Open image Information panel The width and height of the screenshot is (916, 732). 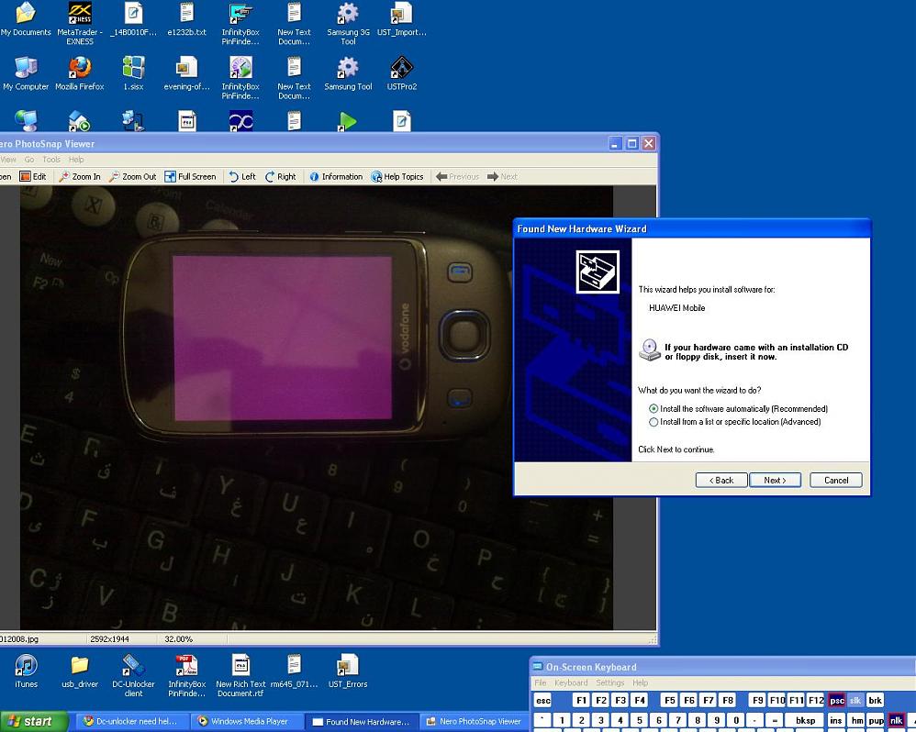click(x=336, y=177)
